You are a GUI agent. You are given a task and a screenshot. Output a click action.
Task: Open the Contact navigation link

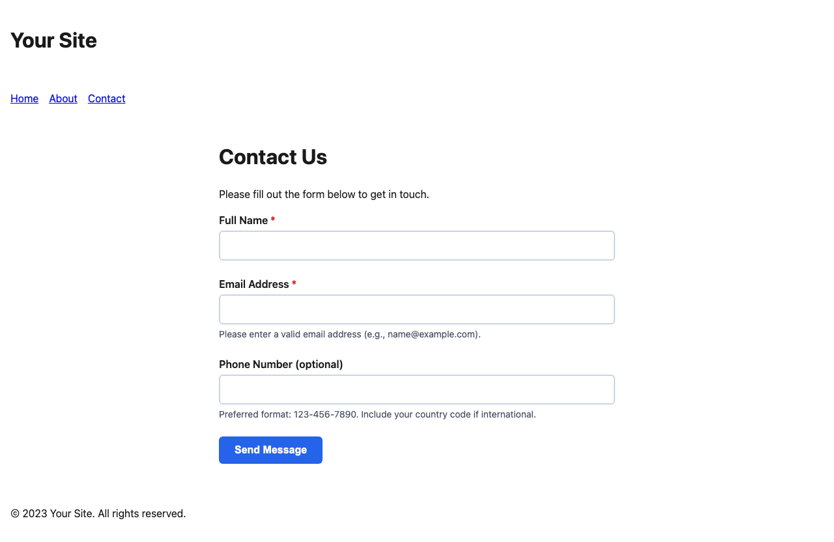106,98
